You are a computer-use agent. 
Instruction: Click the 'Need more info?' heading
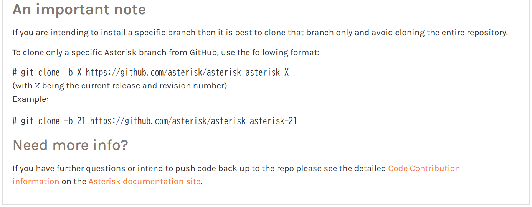tap(70, 145)
